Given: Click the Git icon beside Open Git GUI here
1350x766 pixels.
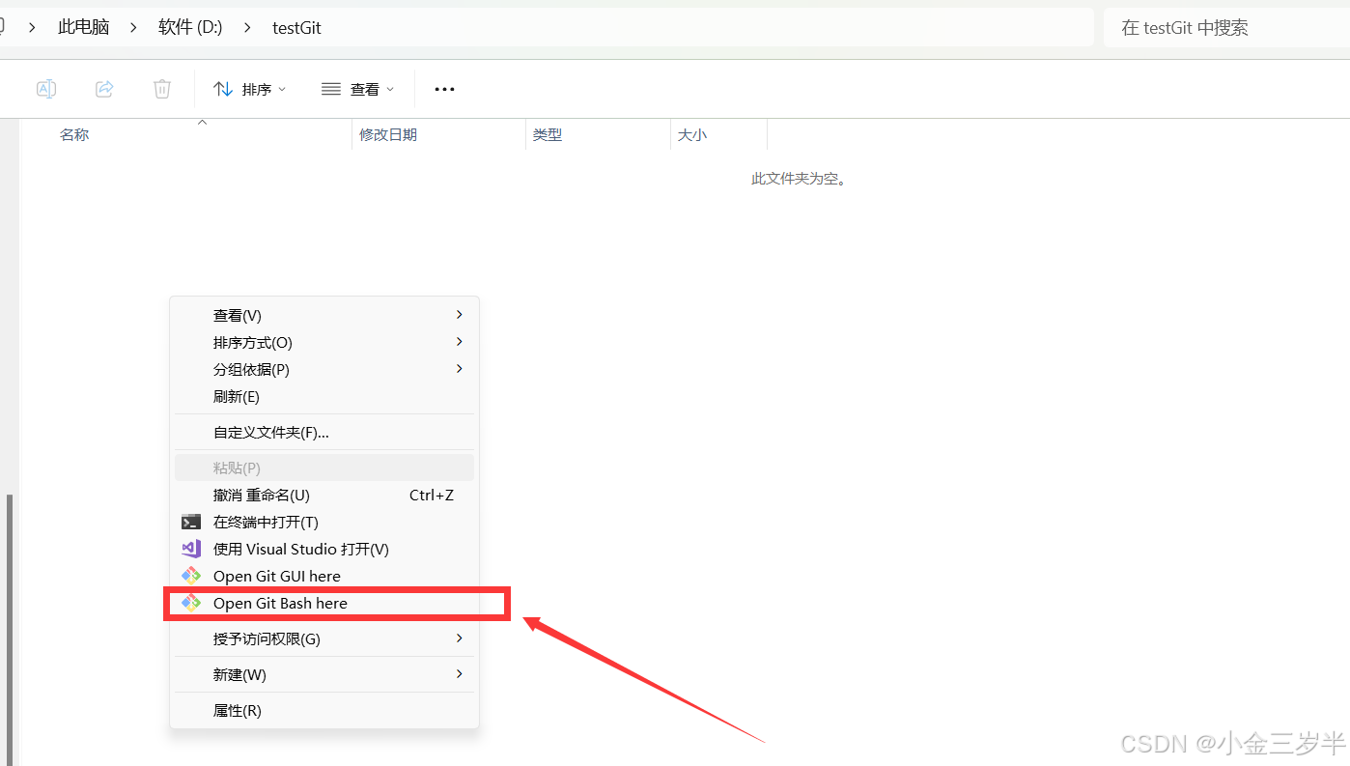Looking at the screenshot, I should [191, 576].
